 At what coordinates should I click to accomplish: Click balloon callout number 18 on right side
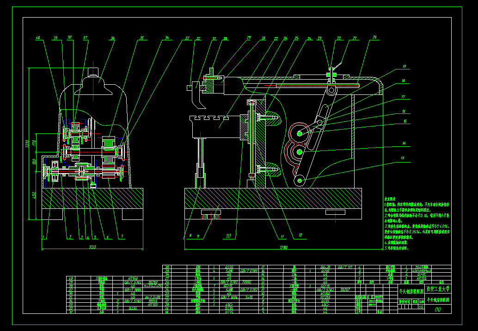click(403, 81)
